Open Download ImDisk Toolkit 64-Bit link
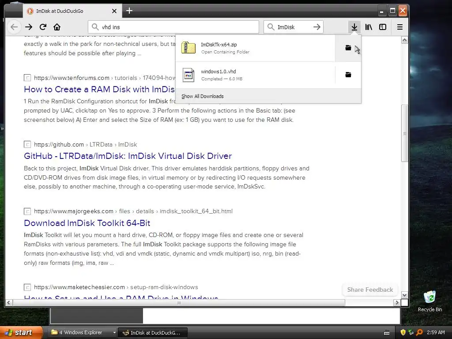 pyautogui.click(x=87, y=223)
